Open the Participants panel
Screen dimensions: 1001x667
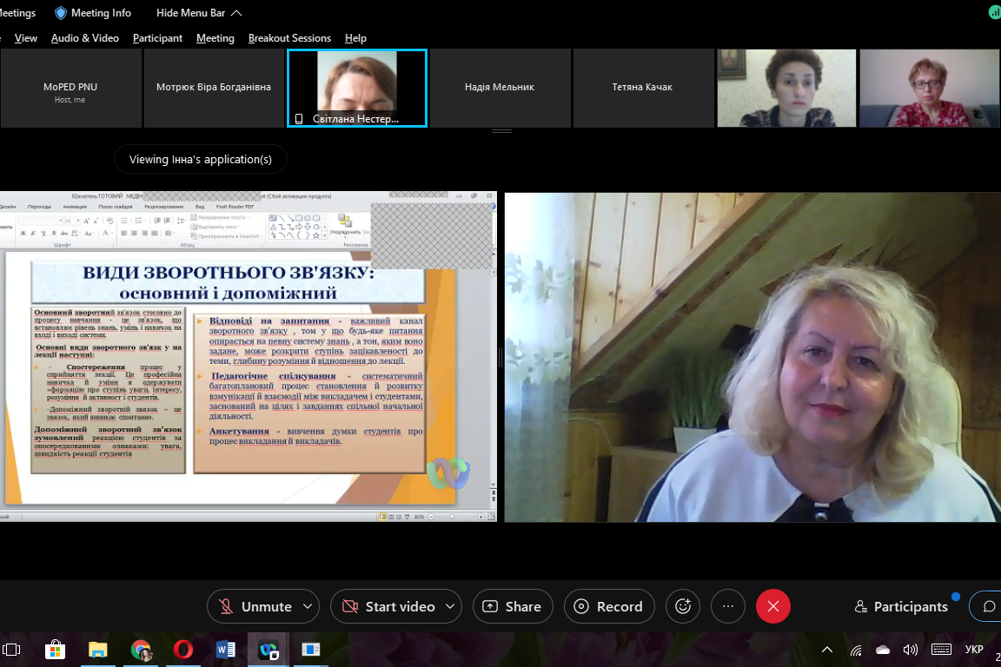[x=901, y=606]
